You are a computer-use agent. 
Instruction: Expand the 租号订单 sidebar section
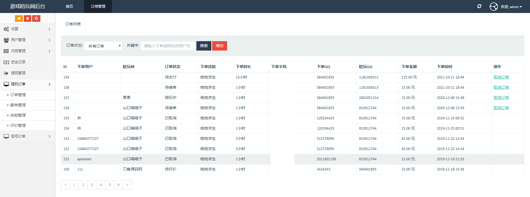(x=27, y=136)
